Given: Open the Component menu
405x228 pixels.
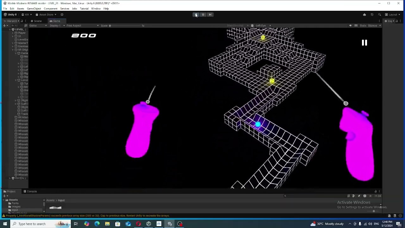Looking at the screenshot, I should tap(51, 9).
